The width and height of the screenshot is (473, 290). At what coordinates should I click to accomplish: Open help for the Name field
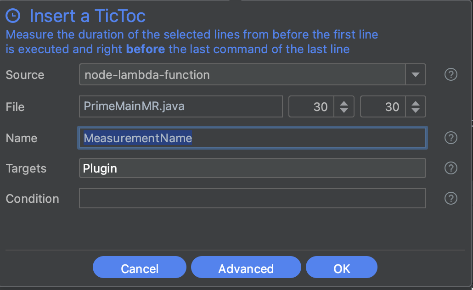451,138
